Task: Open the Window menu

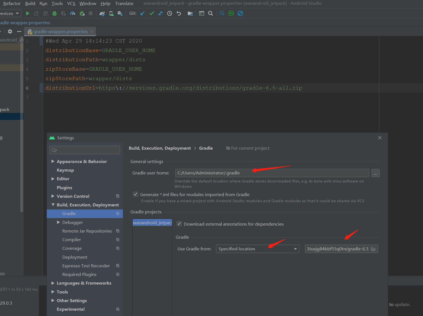Action: pyautogui.click(x=88, y=3)
